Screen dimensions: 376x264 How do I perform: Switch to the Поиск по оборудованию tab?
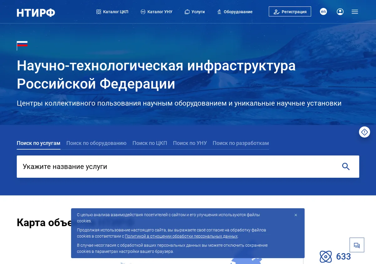pyautogui.click(x=96, y=143)
